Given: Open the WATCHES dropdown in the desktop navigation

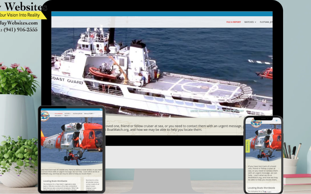Looking at the screenshot, I should [249, 22].
